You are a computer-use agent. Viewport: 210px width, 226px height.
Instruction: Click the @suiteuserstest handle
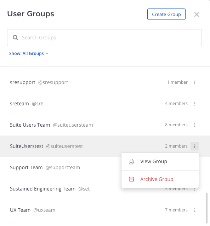click(64, 146)
